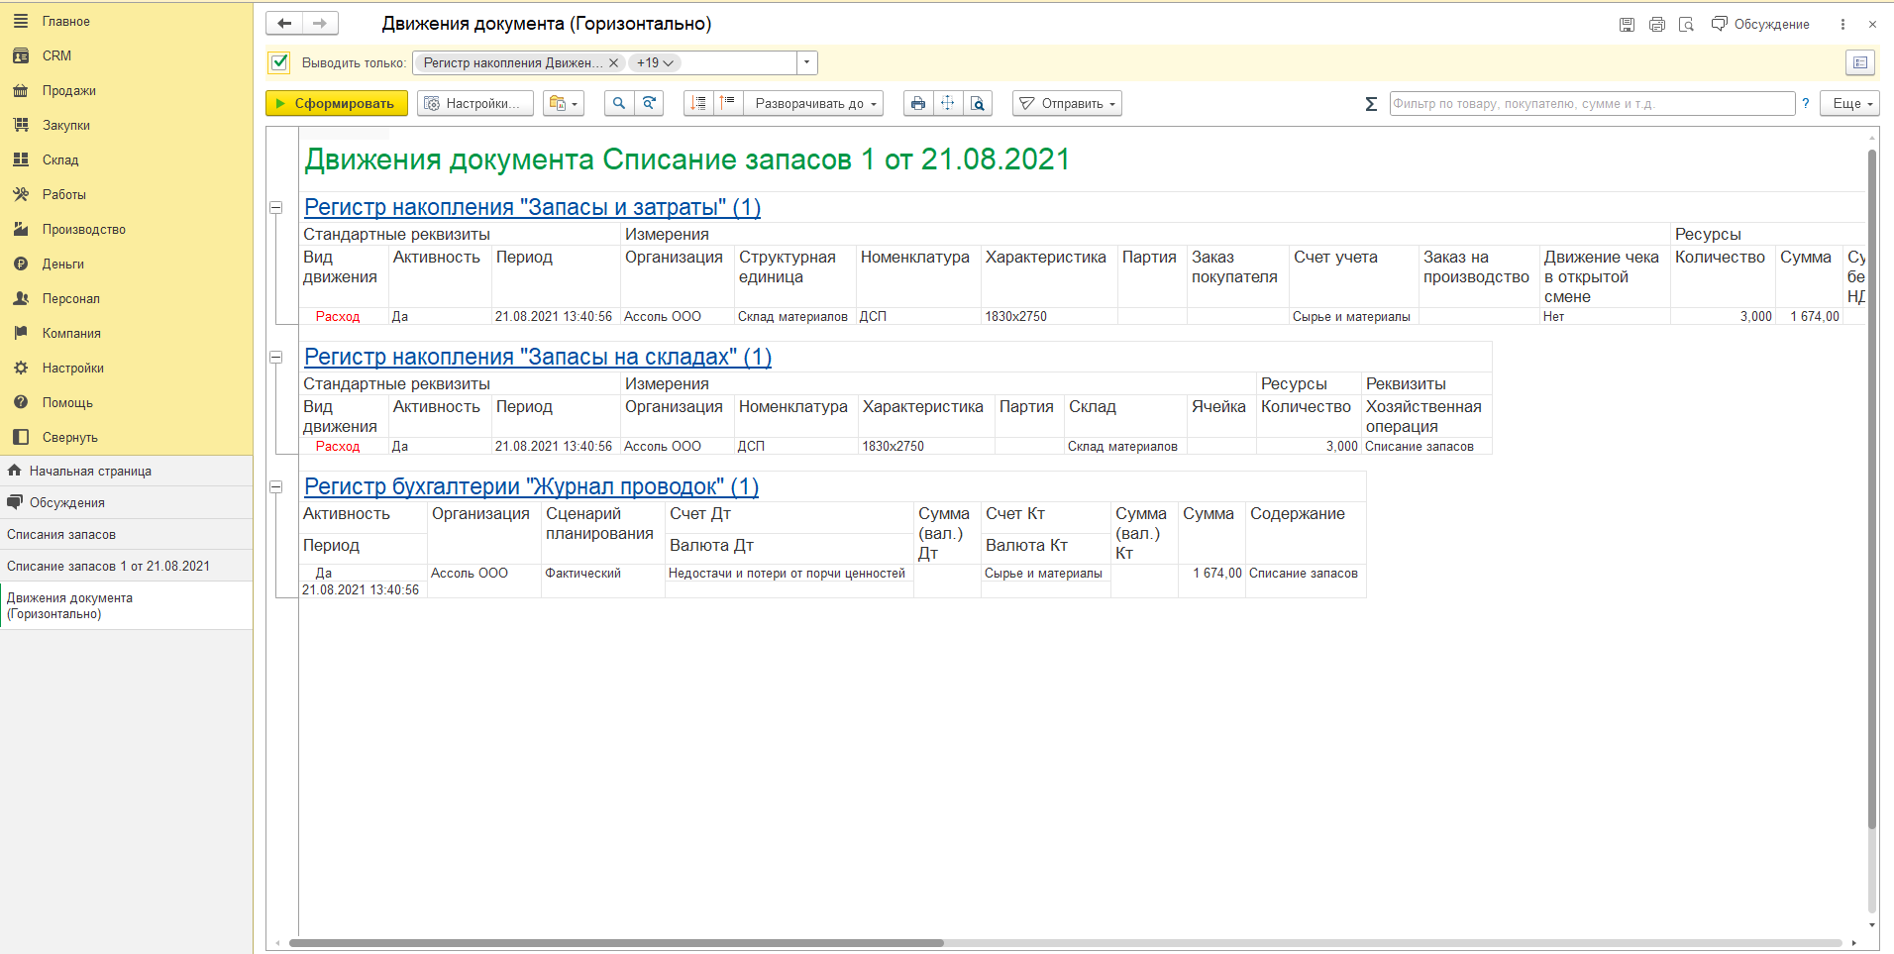Open the vertical three-dots menu
The width and height of the screenshot is (1894, 954).
1842,24
